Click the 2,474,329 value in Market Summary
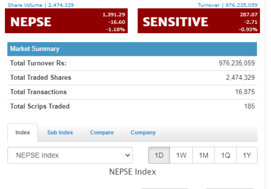 [241, 78]
